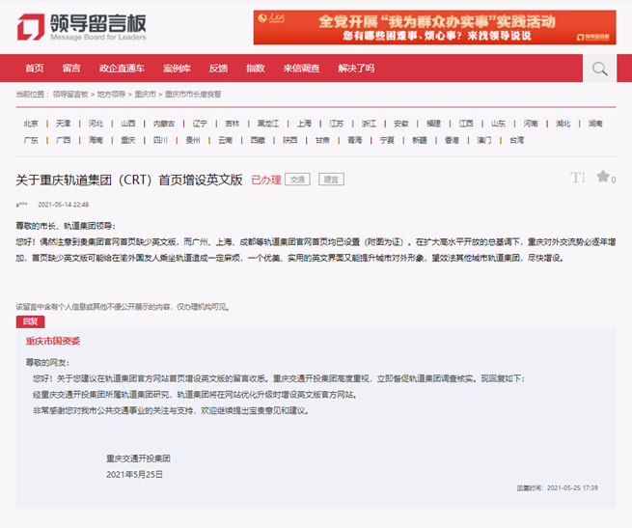Click the 重庆市 breadcrumb link
Screen dimensions: 632x528
click(x=146, y=95)
